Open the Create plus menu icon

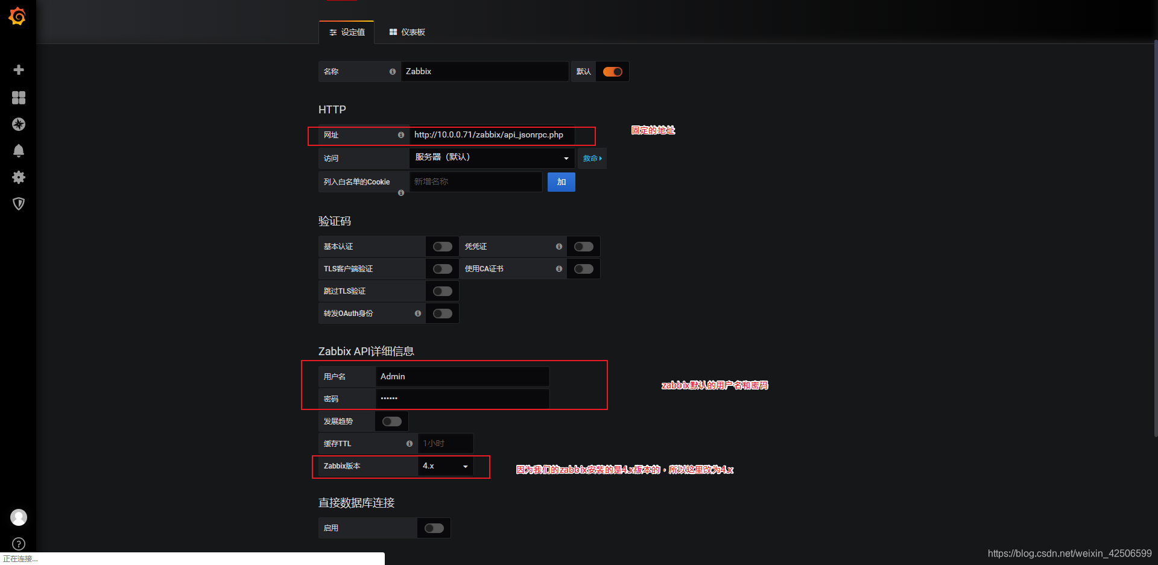19,70
